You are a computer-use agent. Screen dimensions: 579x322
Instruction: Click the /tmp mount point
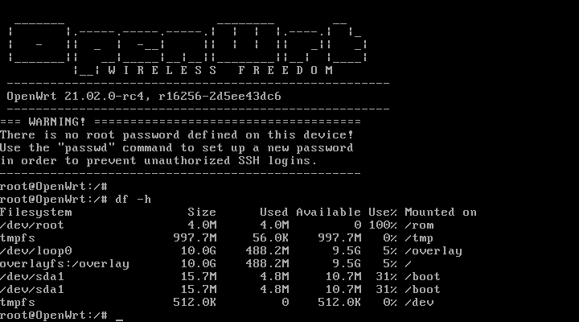419,238
